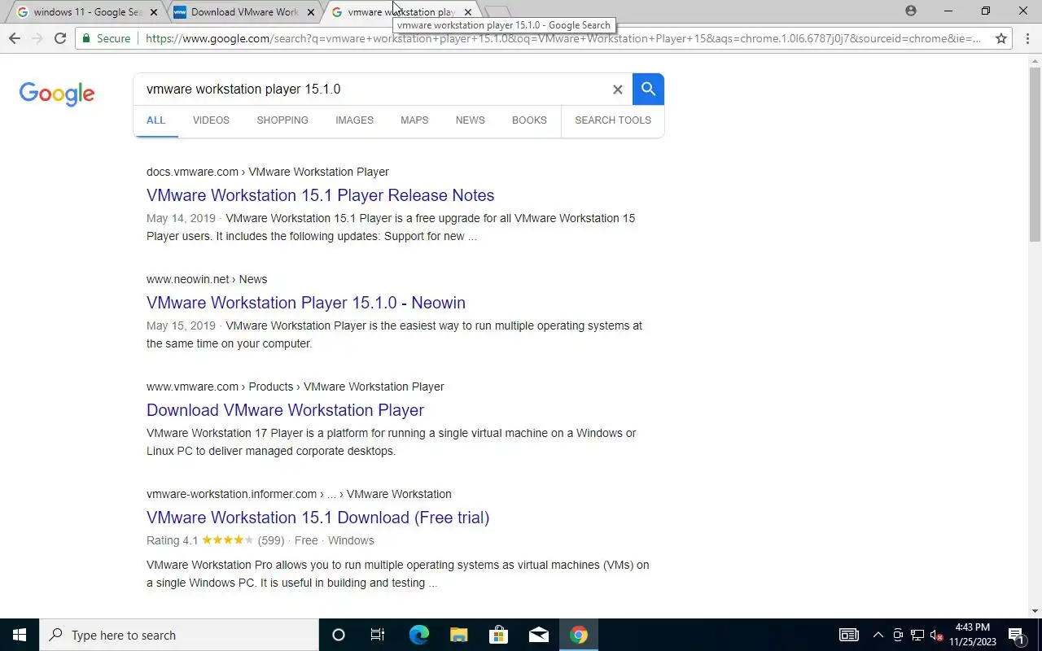
Task: Open File Explorer from taskbar
Action: tap(458, 635)
